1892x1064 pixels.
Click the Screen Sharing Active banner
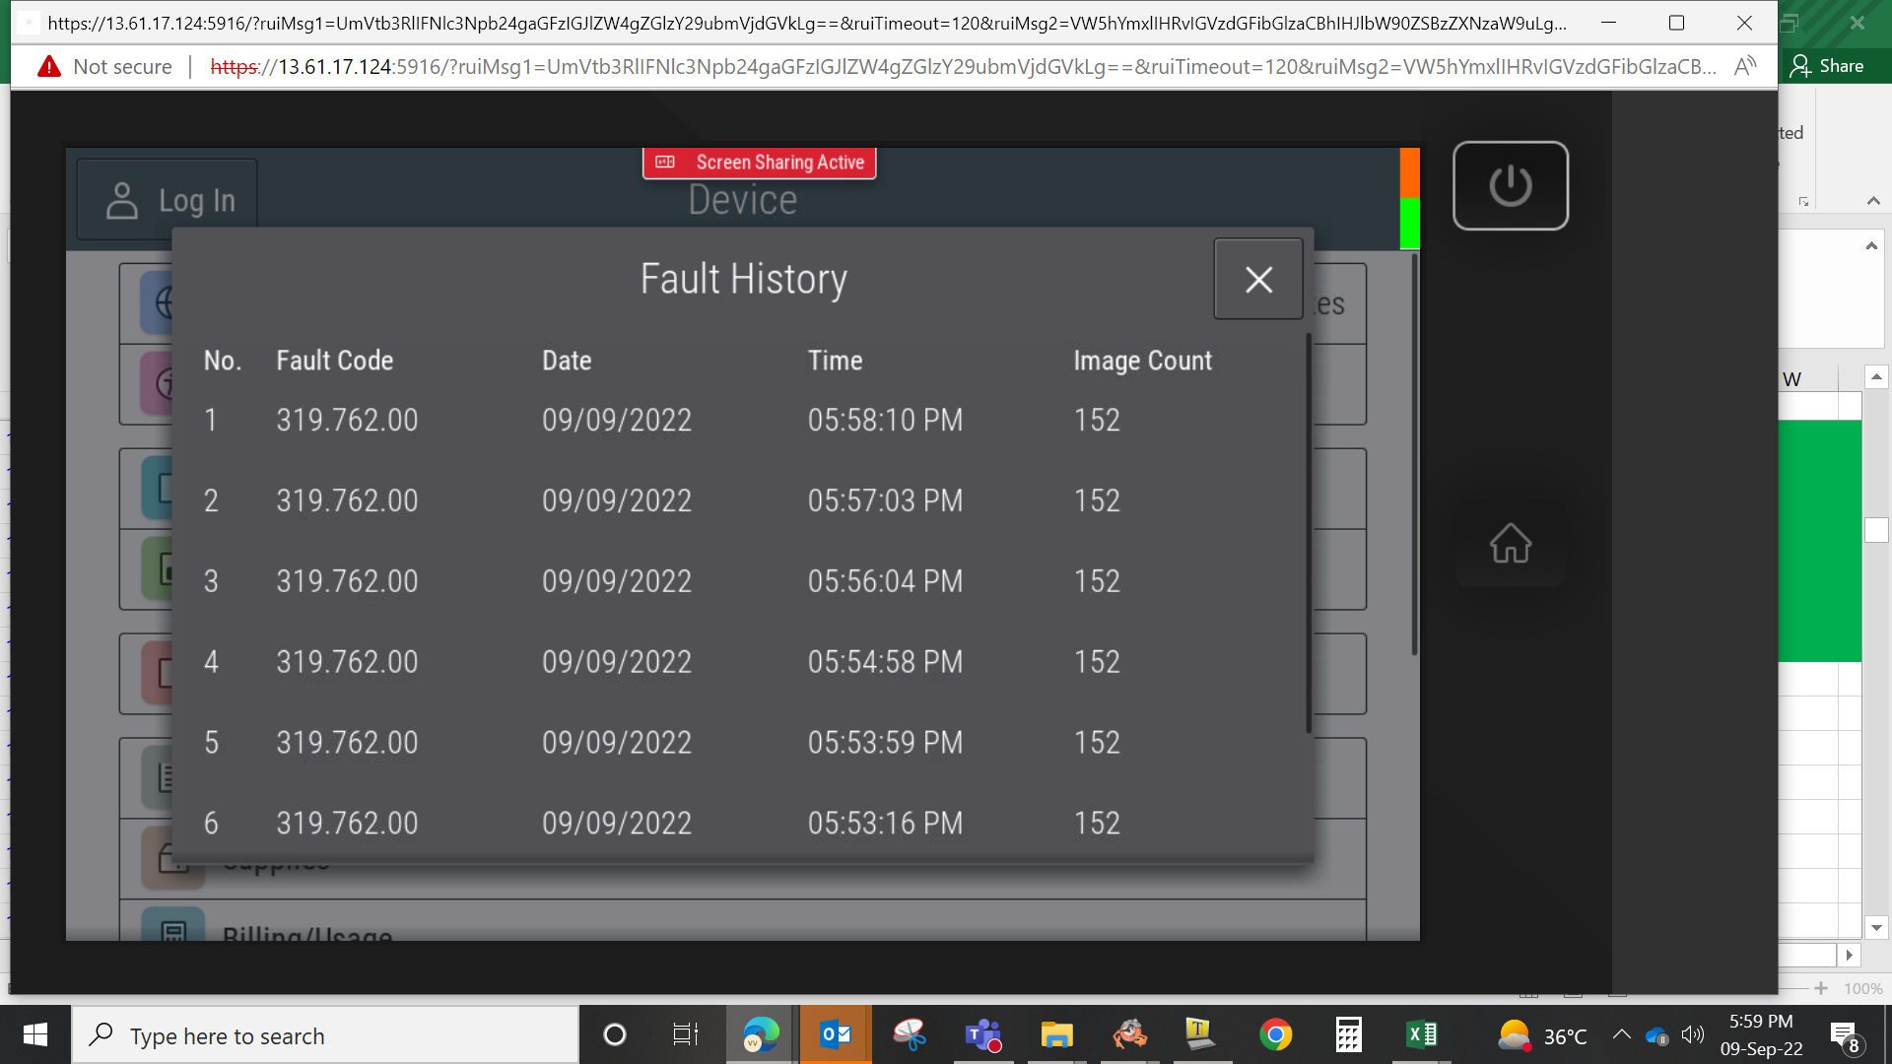pyautogui.click(x=760, y=163)
